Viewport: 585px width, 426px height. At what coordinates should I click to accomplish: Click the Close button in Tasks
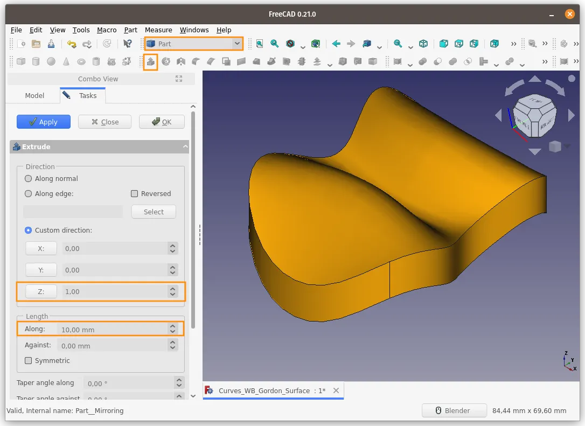click(x=105, y=122)
